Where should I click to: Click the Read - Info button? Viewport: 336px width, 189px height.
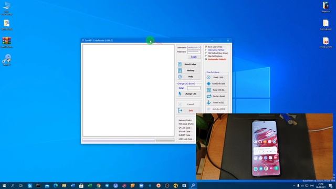[x=216, y=77]
